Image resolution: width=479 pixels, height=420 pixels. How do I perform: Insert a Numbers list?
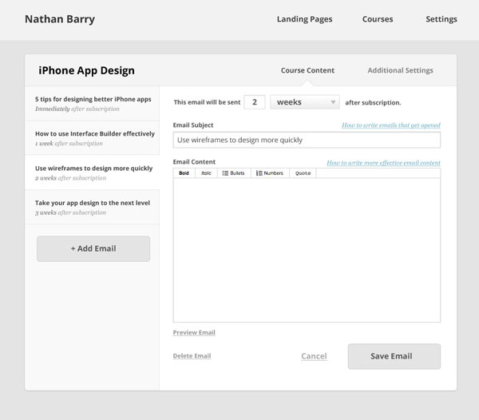point(268,172)
